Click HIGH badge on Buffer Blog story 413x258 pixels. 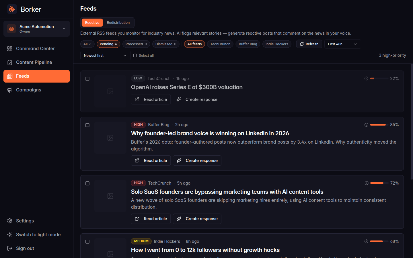click(138, 125)
